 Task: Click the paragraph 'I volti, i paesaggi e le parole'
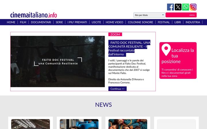coord(129,67)
